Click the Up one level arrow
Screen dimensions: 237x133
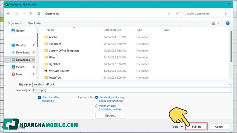pyautogui.click(x=30, y=14)
